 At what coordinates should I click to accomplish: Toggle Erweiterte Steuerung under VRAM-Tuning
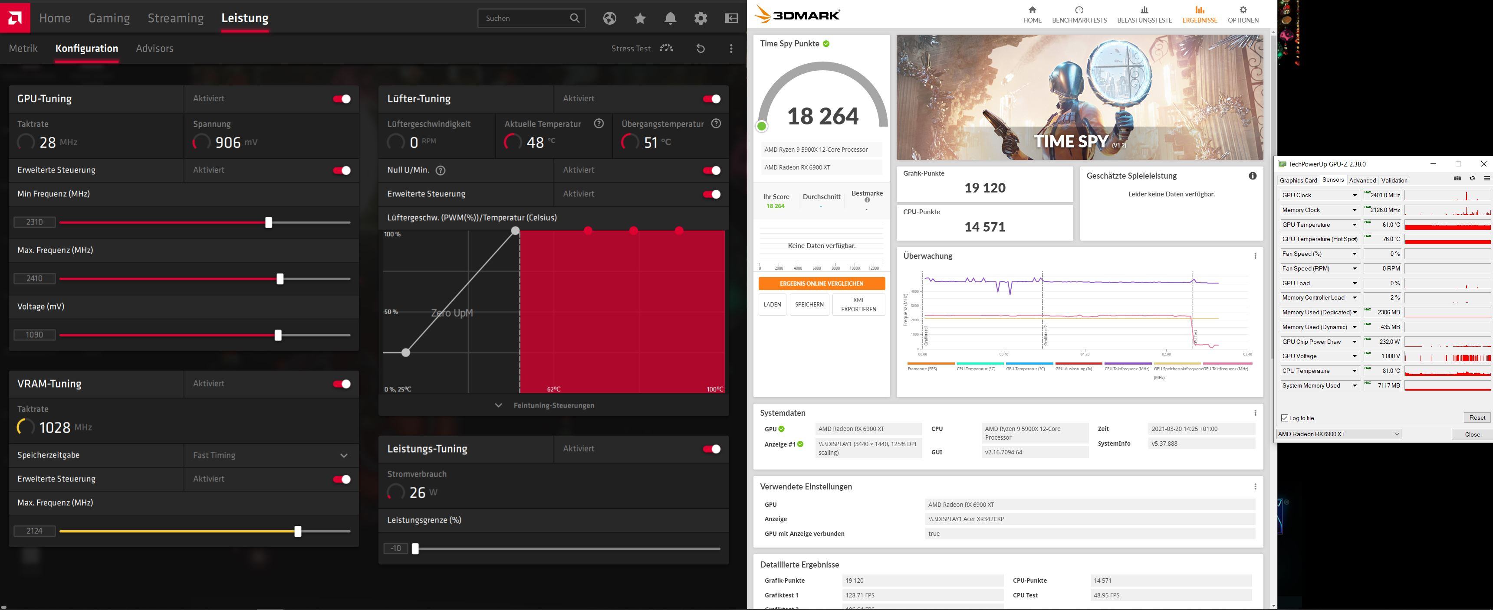click(x=342, y=479)
